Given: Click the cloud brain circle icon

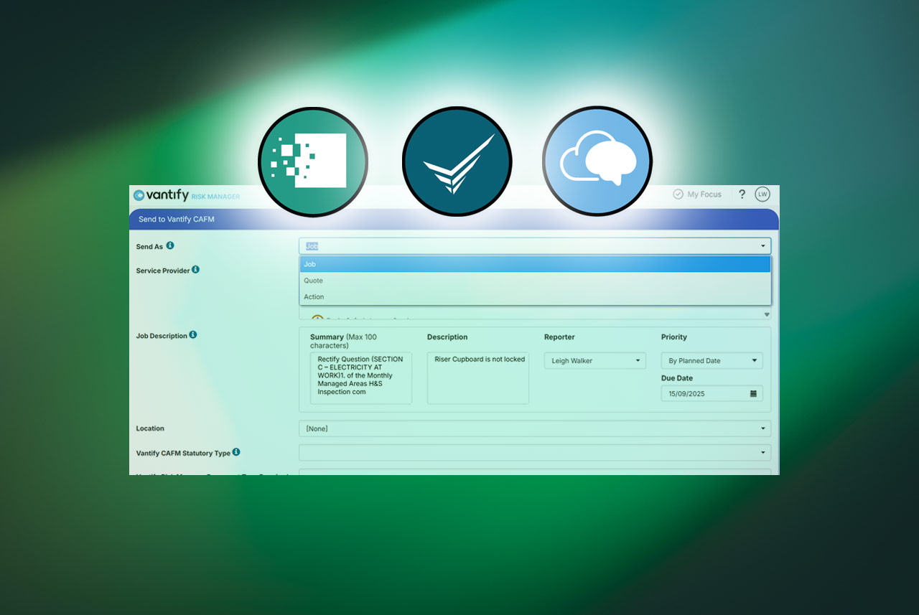Looking at the screenshot, I should coord(597,161).
